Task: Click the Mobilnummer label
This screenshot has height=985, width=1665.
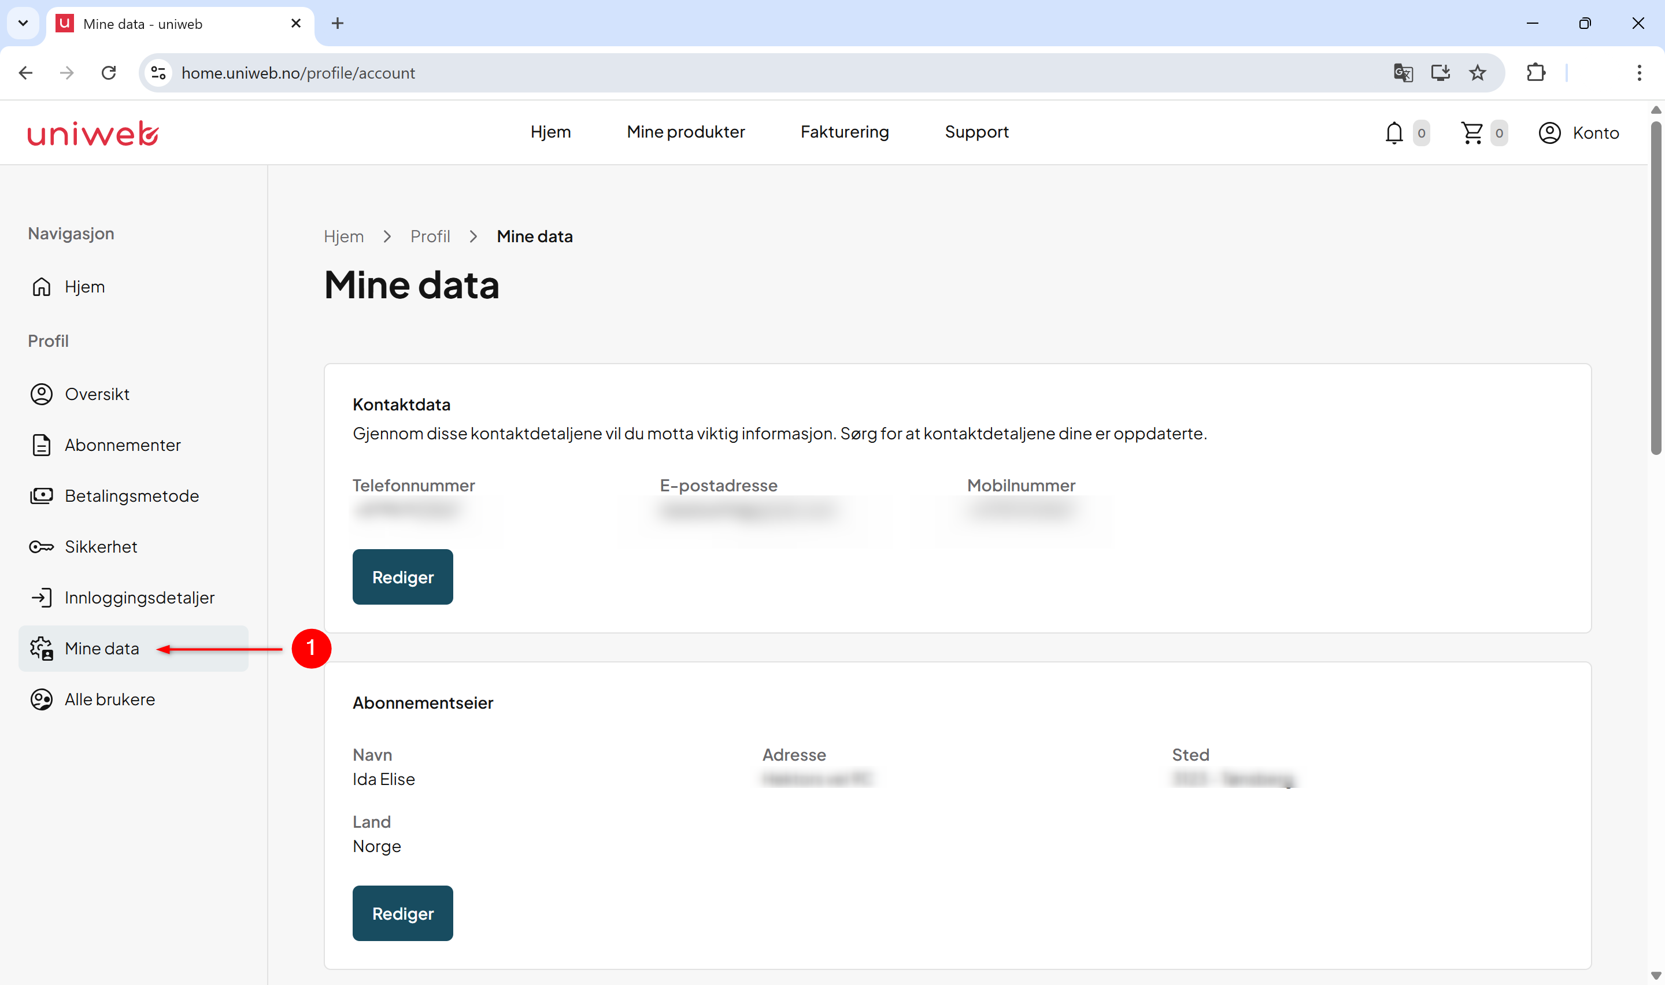Action: [1022, 485]
